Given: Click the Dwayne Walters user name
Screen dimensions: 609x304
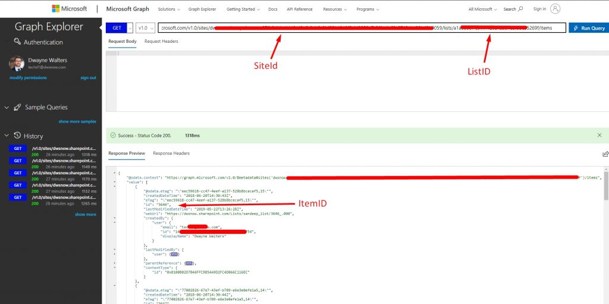Looking at the screenshot, I should [x=48, y=60].
